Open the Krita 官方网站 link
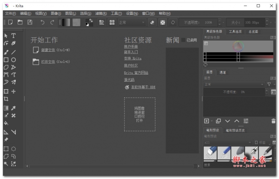The image size is (279, 179). click(136, 73)
